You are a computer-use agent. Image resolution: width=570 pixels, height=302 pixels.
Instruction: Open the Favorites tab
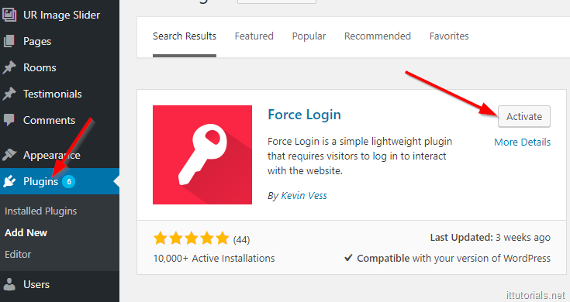point(449,36)
